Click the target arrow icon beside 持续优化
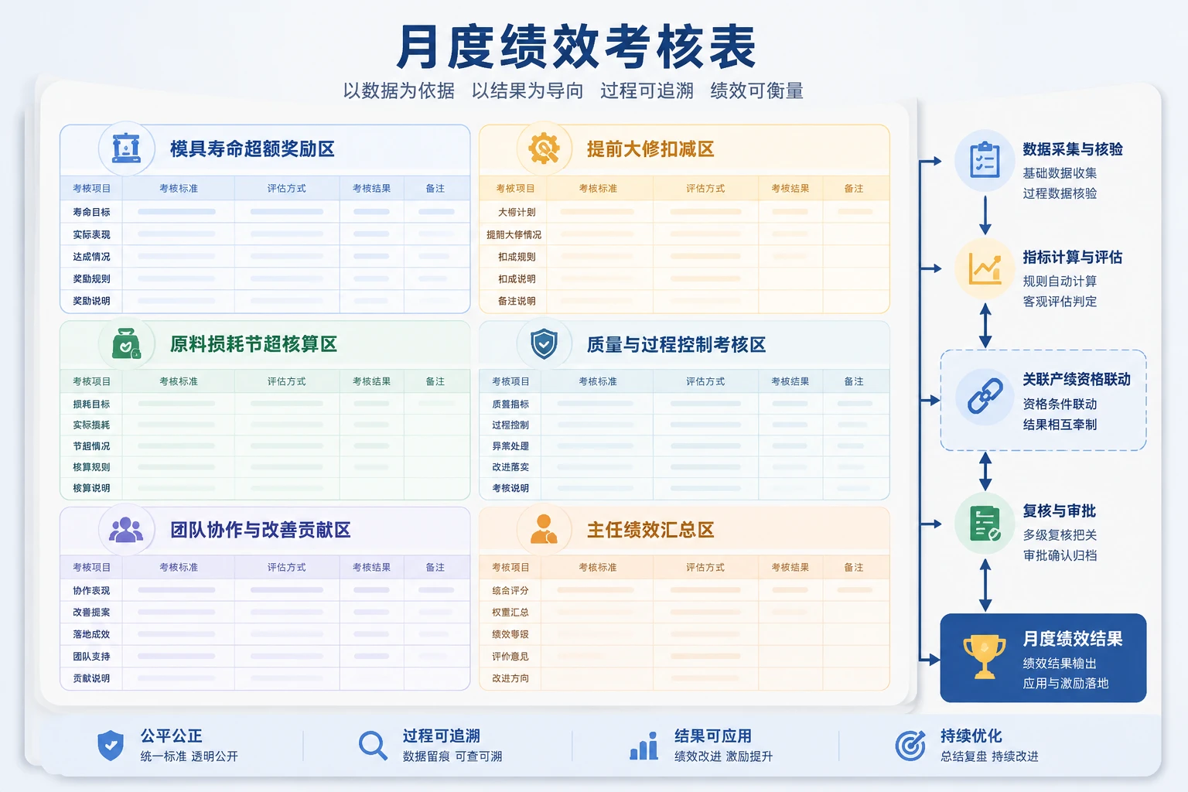 pyautogui.click(x=910, y=746)
